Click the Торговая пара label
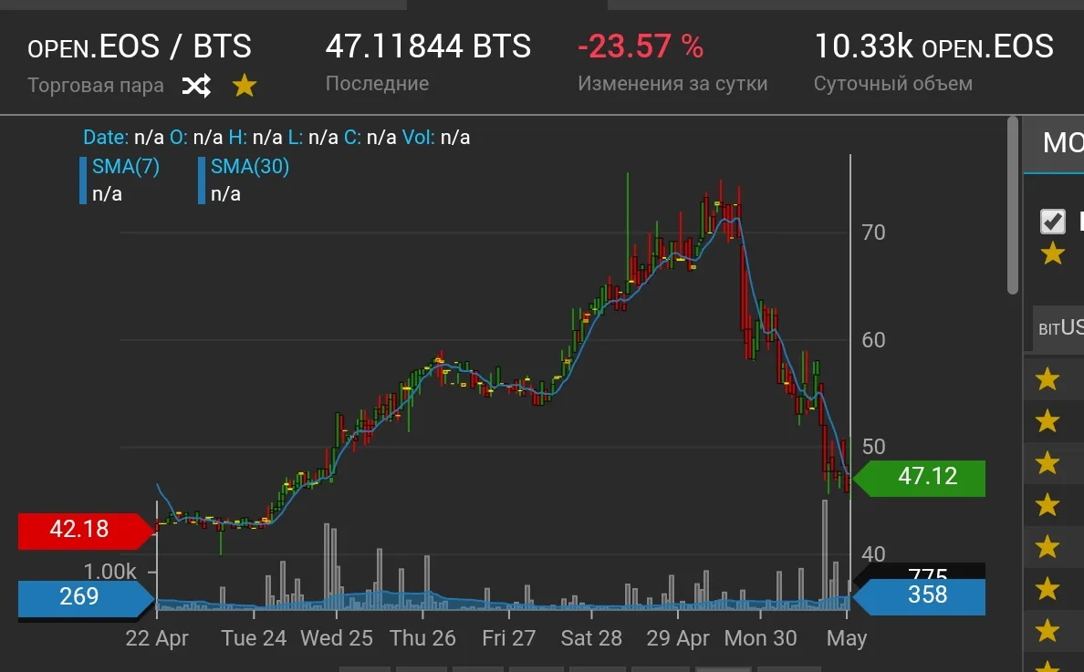Viewport: 1084px width, 672px height. point(96,86)
